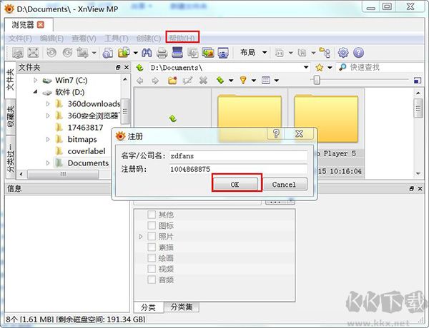
Task: Create a new folder icon
Action: [172, 81]
